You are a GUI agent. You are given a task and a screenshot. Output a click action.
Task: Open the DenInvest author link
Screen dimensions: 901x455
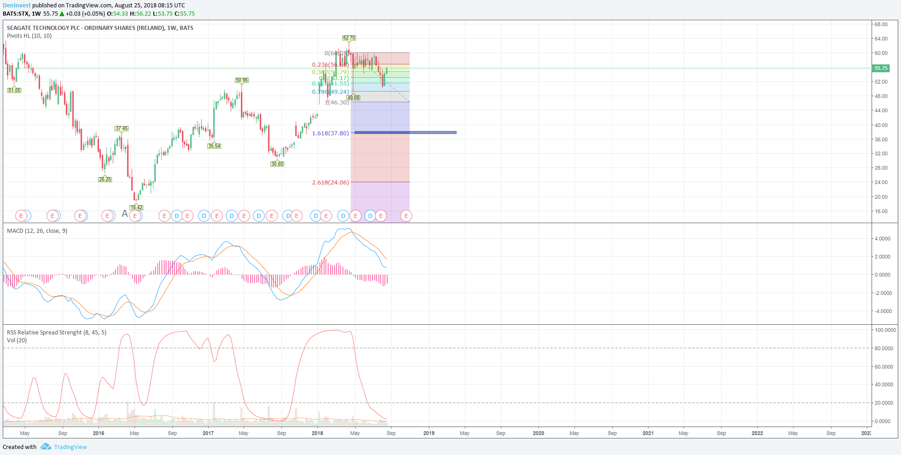click(x=16, y=5)
